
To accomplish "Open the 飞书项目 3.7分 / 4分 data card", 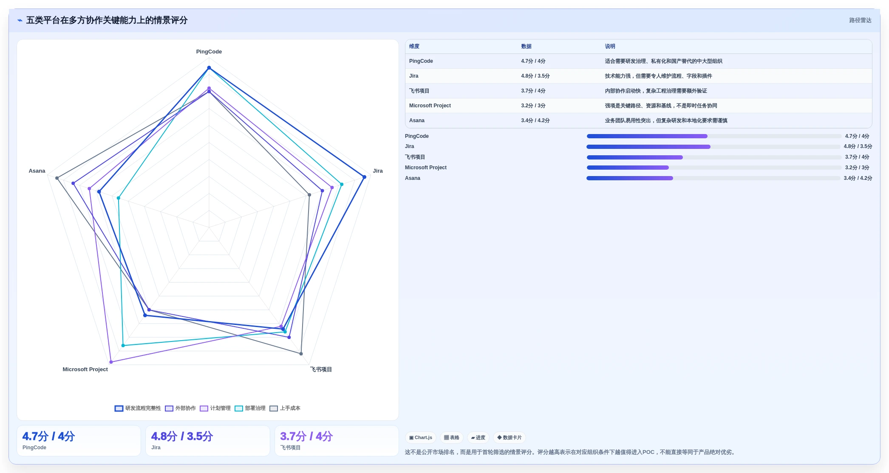I will pos(337,441).
